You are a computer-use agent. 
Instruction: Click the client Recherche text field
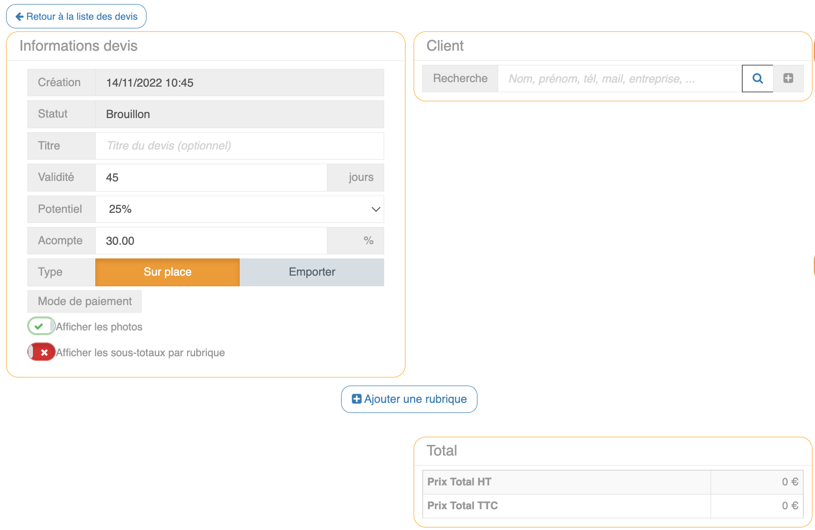click(619, 79)
